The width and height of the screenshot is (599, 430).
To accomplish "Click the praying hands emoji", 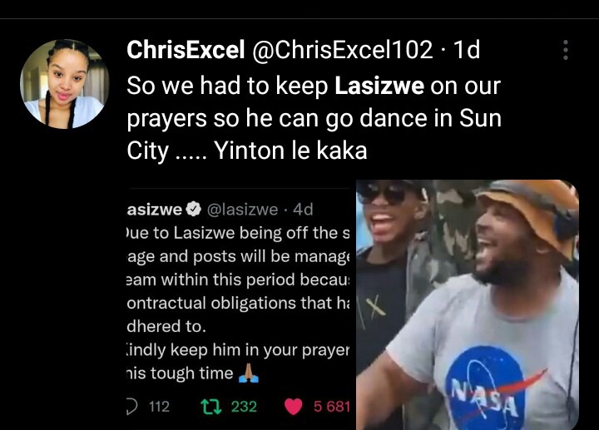I will coord(248,373).
